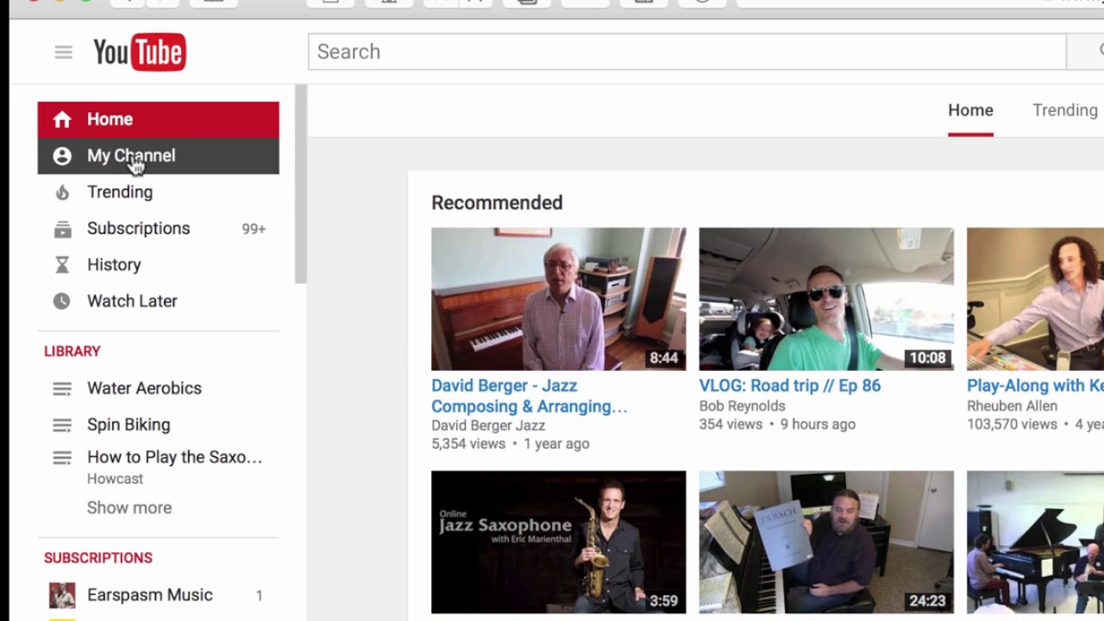Screen dimensions: 1104x621
Task: Click 354 views 9 hours ago text
Action: [777, 424]
